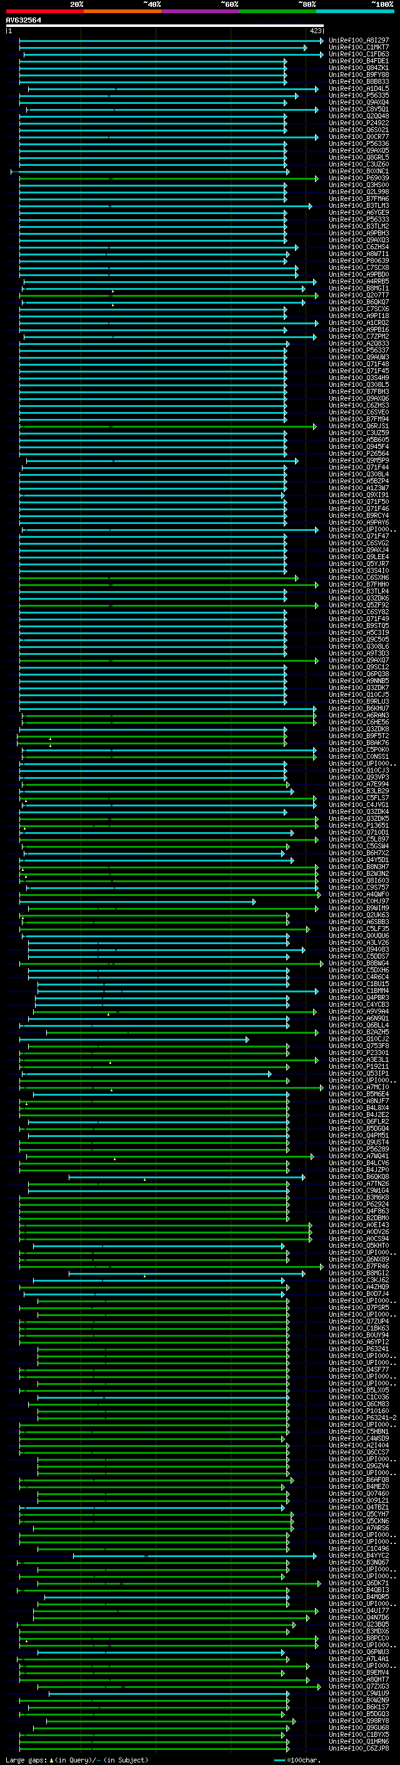
Task: Click the query name AV632564
Action: (x=23, y=21)
